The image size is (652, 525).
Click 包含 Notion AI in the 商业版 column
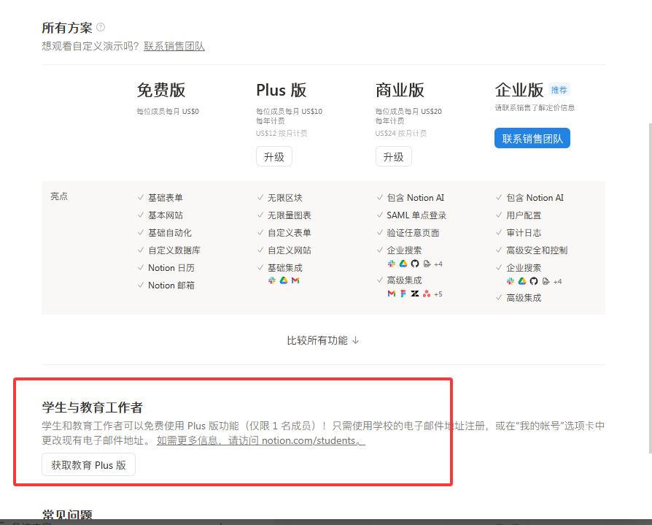click(416, 198)
